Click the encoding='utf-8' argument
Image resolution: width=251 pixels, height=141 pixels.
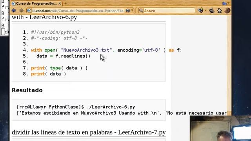(x=139, y=50)
